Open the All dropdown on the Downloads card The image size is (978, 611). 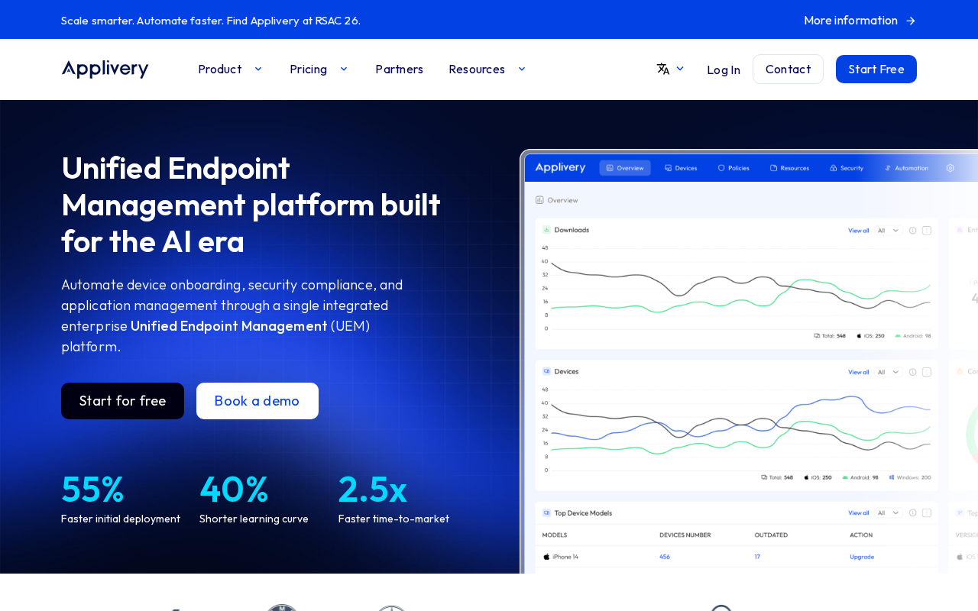pyautogui.click(x=889, y=230)
